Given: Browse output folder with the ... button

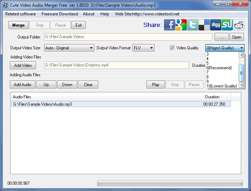Looking at the screenshot, I should pos(222,37).
